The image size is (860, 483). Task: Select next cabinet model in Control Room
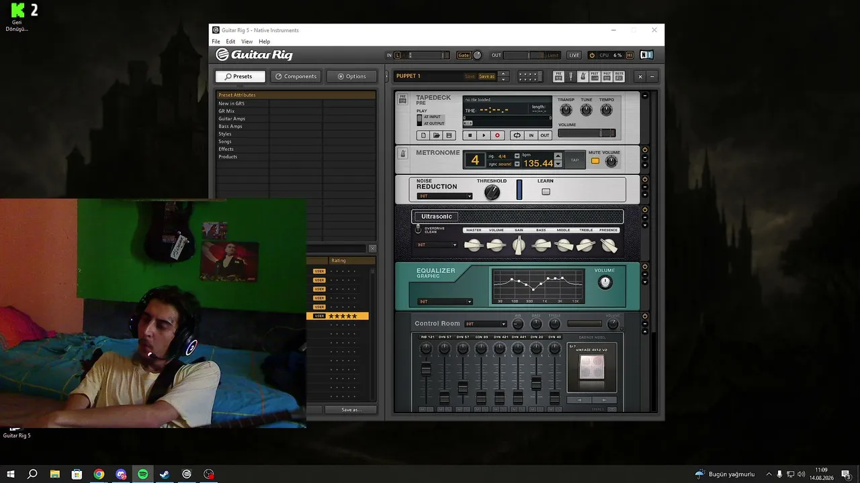pyautogui.click(x=603, y=400)
